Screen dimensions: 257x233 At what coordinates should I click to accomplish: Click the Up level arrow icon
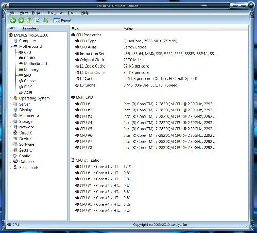tap(29, 20)
